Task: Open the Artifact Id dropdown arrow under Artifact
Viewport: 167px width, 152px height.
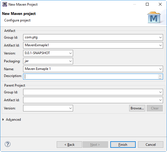Action: coord(161,45)
